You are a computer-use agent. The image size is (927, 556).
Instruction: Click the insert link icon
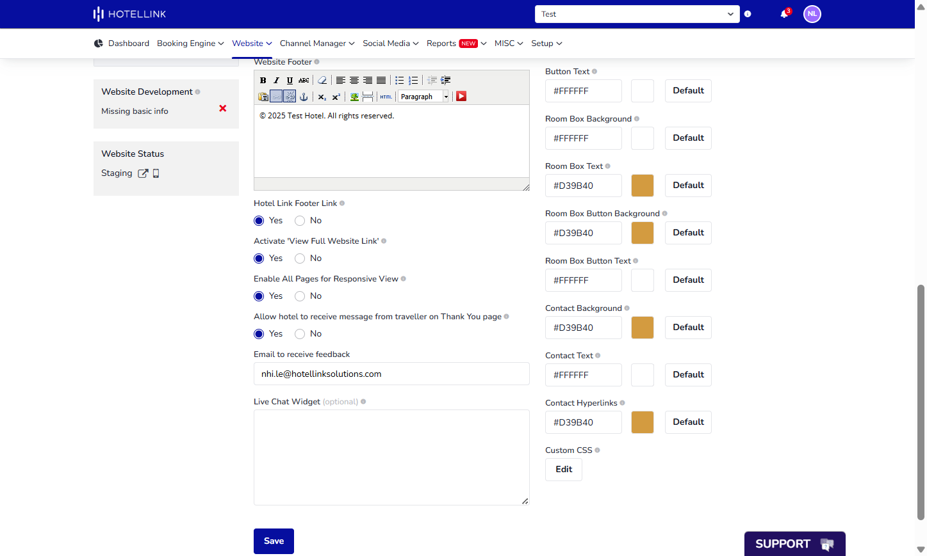(276, 97)
